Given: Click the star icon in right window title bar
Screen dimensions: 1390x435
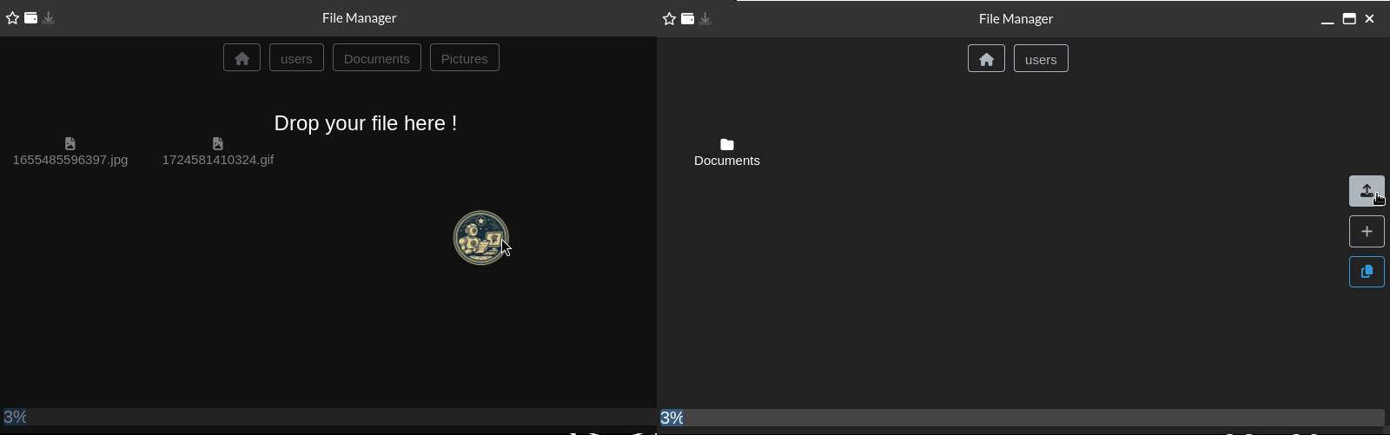Looking at the screenshot, I should (669, 19).
